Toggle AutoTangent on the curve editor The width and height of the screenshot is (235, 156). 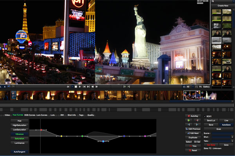coord(19,152)
